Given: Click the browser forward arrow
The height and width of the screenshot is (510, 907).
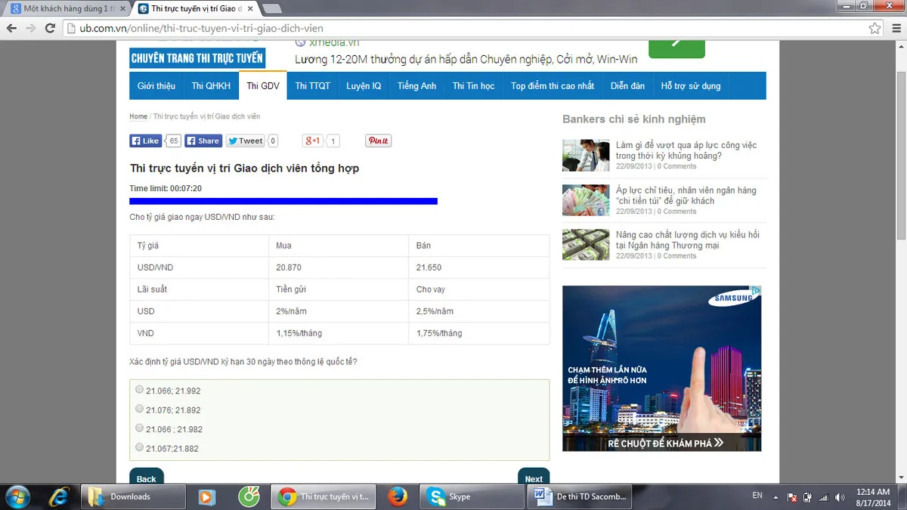Looking at the screenshot, I should coord(30,28).
